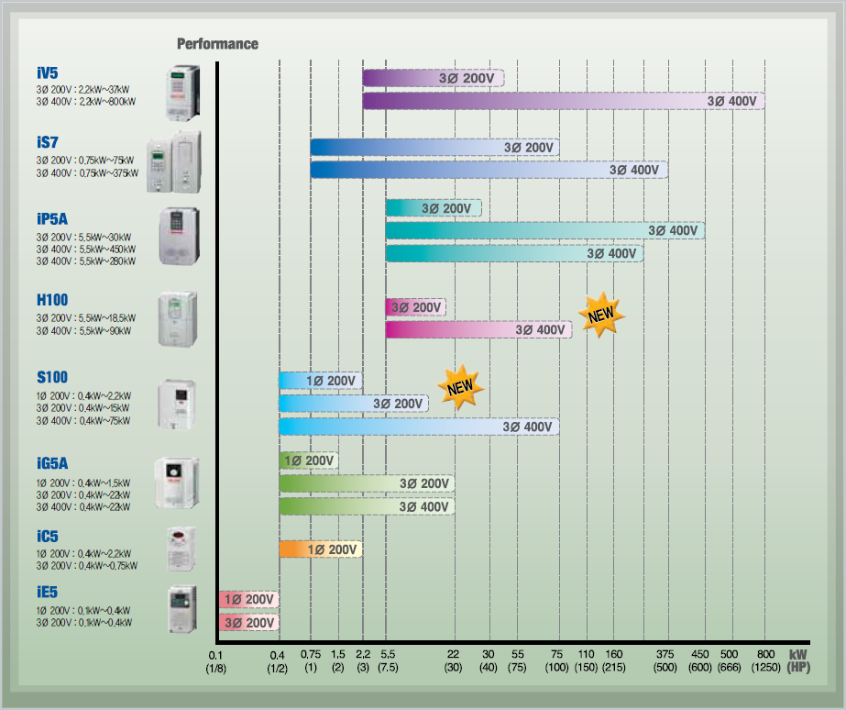The height and width of the screenshot is (710, 846).
Task: Click the blue iS7 3Ø 200V bar
Action: click(x=434, y=148)
